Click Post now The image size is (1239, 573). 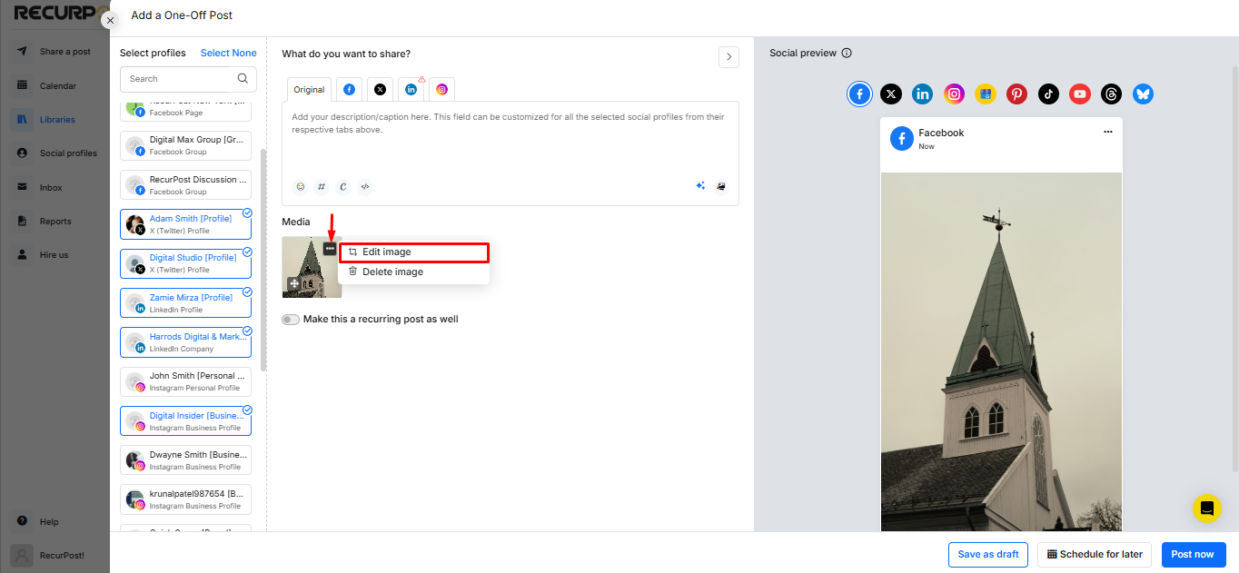pos(1193,554)
